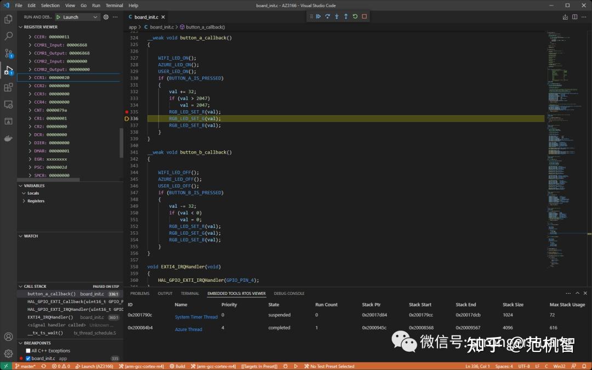Maximize the bottom panel with the chevron
The width and height of the screenshot is (592, 370).
tap(577, 293)
